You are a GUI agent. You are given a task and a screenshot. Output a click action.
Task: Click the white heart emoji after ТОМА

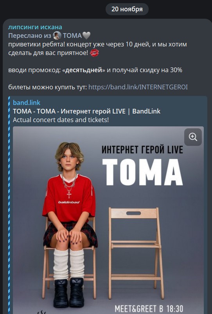pyautogui.click(x=86, y=35)
